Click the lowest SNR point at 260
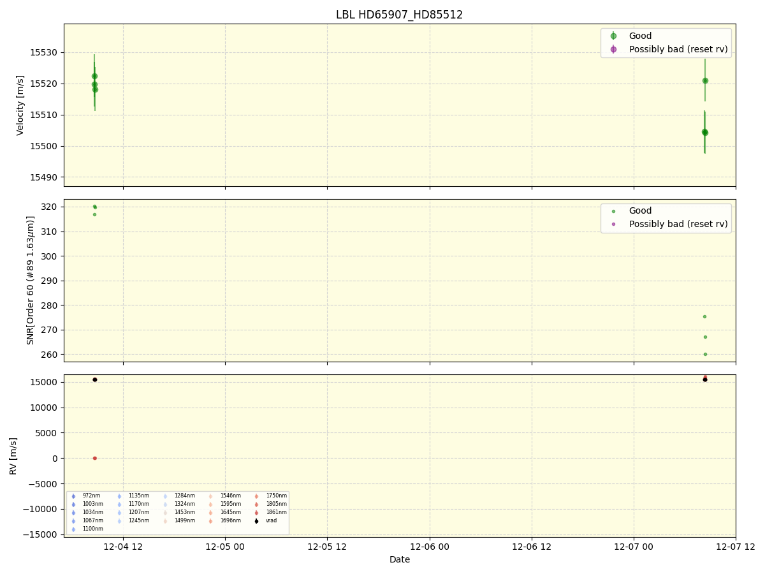Viewport: 765px width, 574px height. (x=705, y=354)
